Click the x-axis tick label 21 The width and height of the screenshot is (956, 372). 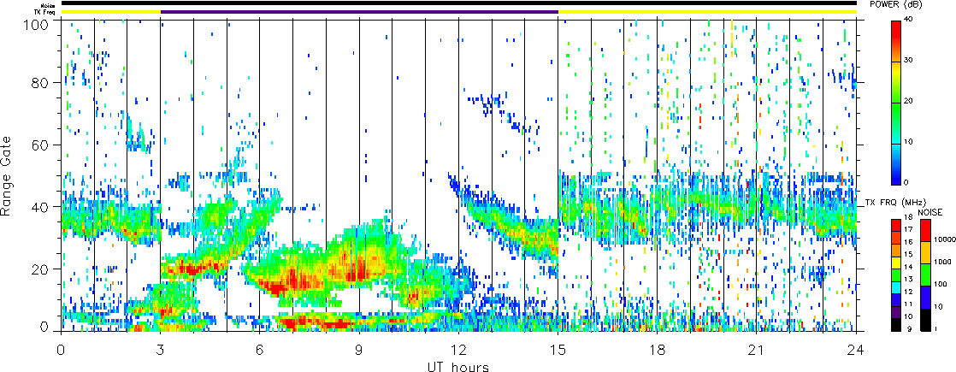(x=757, y=350)
